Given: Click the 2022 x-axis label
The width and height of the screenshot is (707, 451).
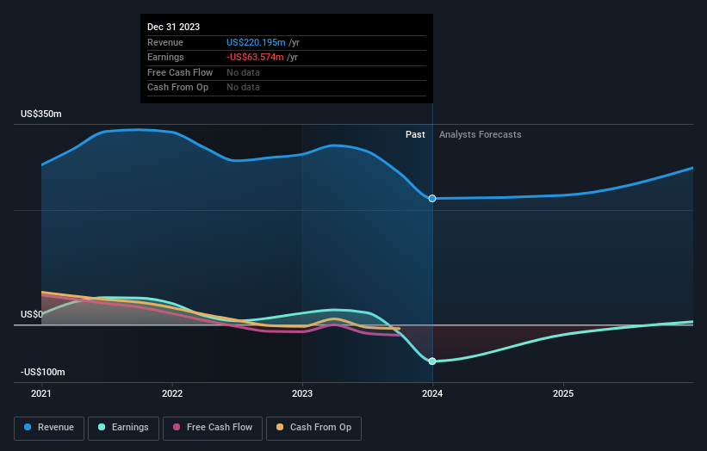Looking at the screenshot, I should tap(172, 393).
